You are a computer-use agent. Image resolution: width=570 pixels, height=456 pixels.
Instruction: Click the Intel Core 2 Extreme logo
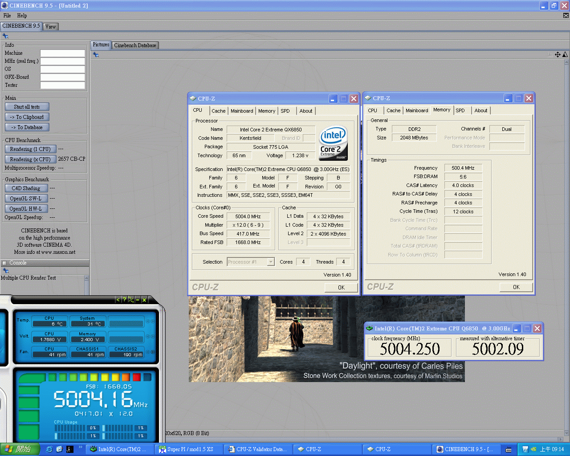point(334,143)
